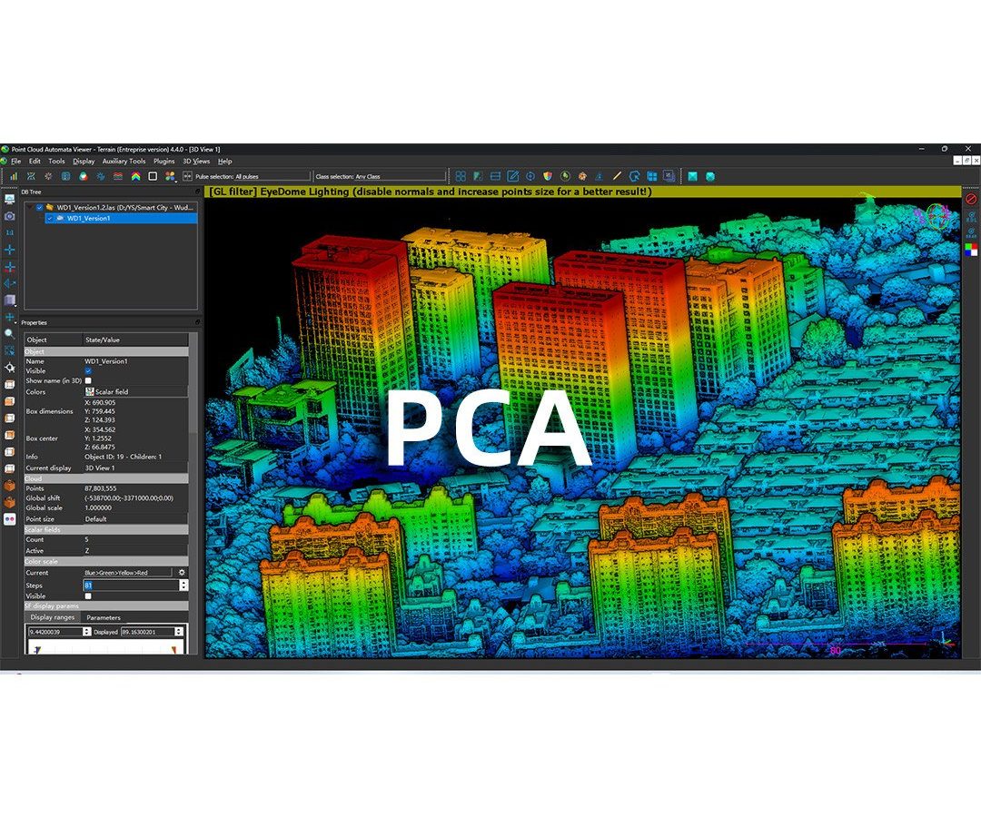The height and width of the screenshot is (817, 981).
Task: Open the Auxiliary Tools menu
Action: 124,162
